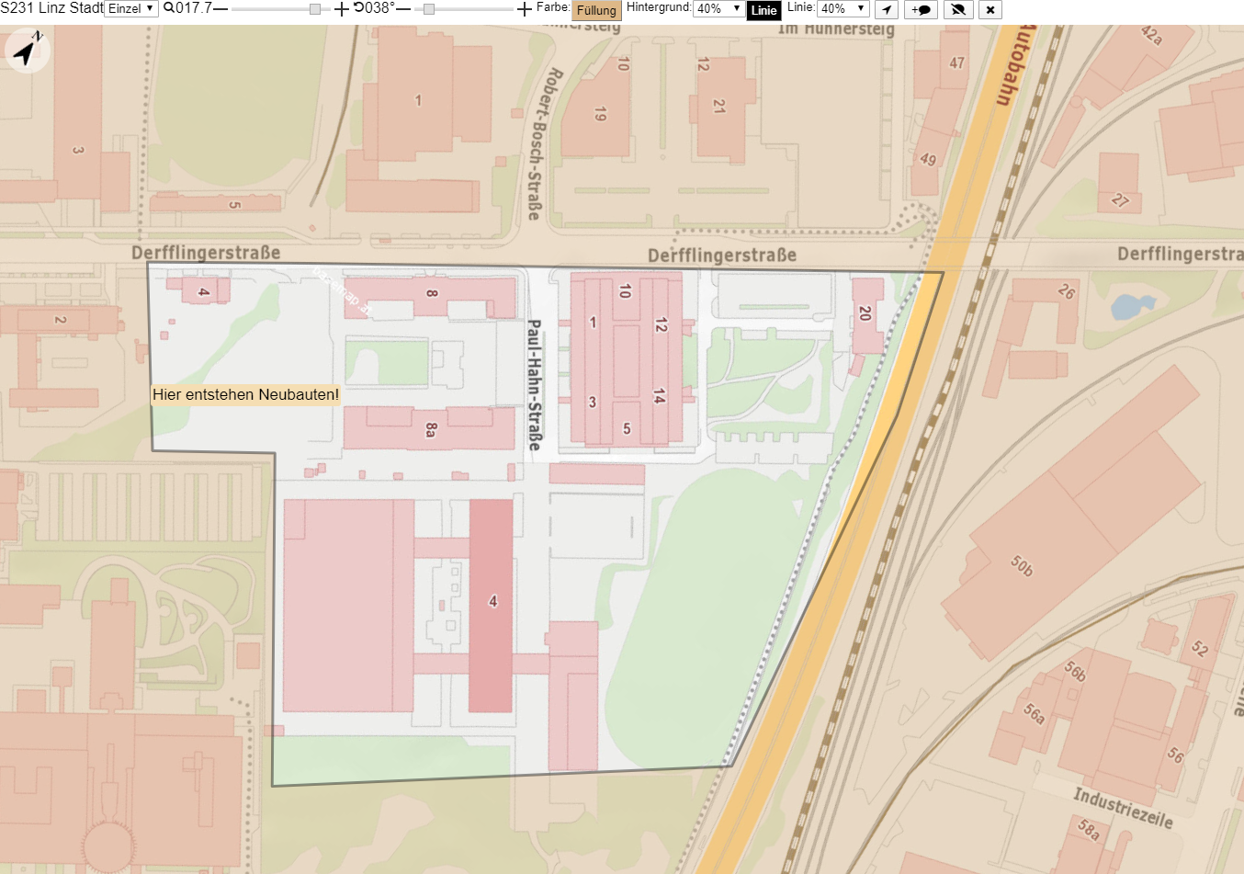This screenshot has width=1244, height=874.
Task: Click the rotation minus icon
Action: 403,9
